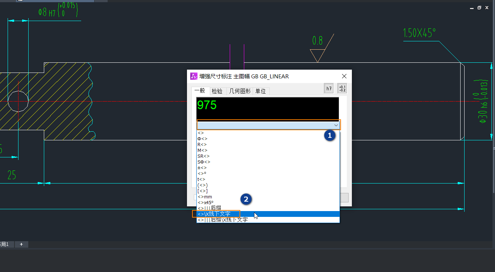Select the <>|||后缀 option
The height and width of the screenshot is (272, 495).
click(268, 208)
